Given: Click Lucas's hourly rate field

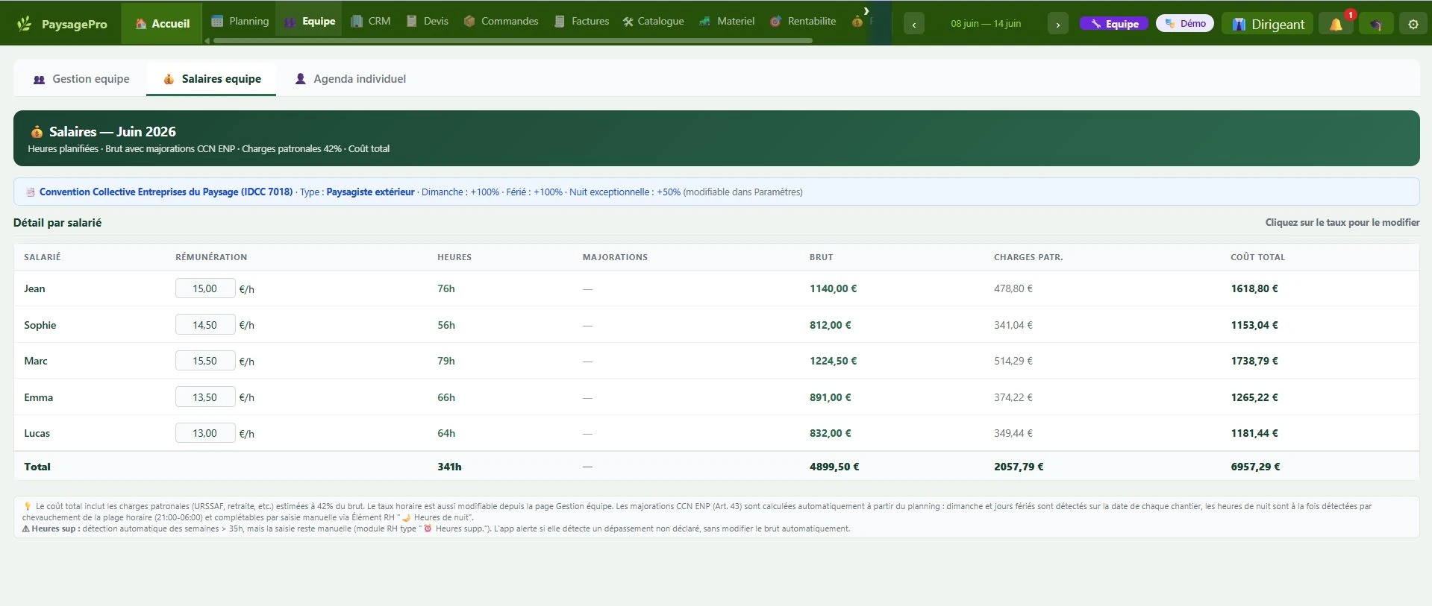Looking at the screenshot, I should pos(205,433).
